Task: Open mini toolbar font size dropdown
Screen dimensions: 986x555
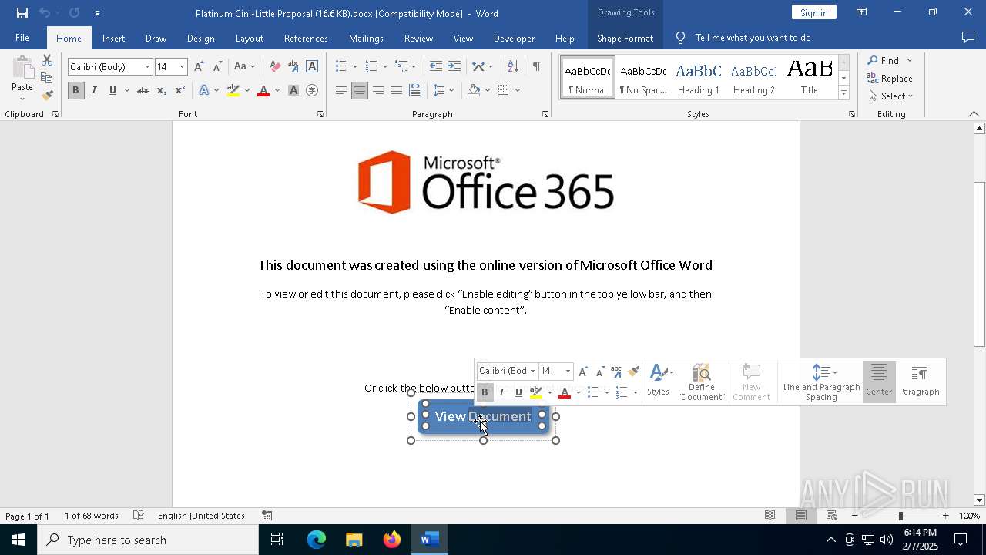Action: [568, 372]
